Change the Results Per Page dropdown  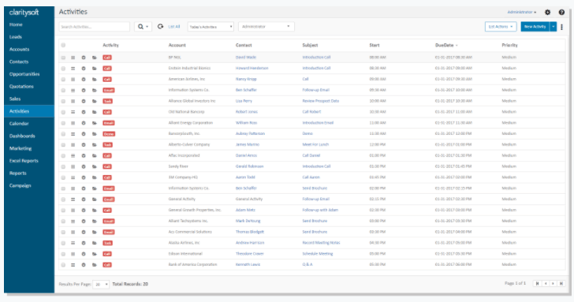[101, 284]
